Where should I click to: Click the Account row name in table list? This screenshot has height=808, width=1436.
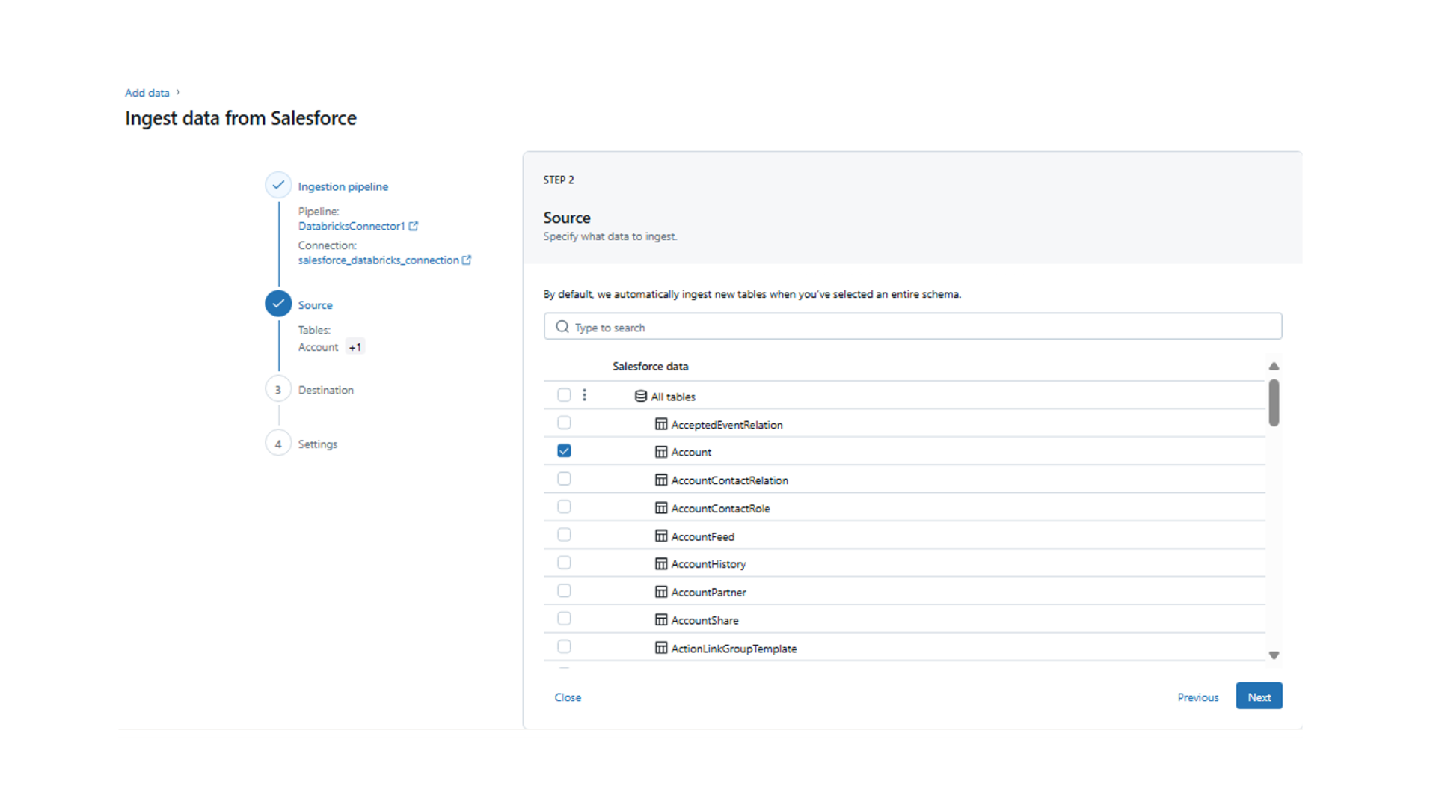click(691, 453)
